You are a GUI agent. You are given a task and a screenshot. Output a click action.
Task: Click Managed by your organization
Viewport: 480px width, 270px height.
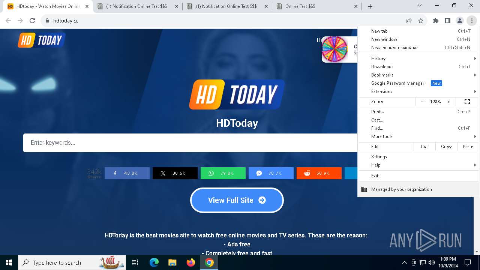point(418,189)
